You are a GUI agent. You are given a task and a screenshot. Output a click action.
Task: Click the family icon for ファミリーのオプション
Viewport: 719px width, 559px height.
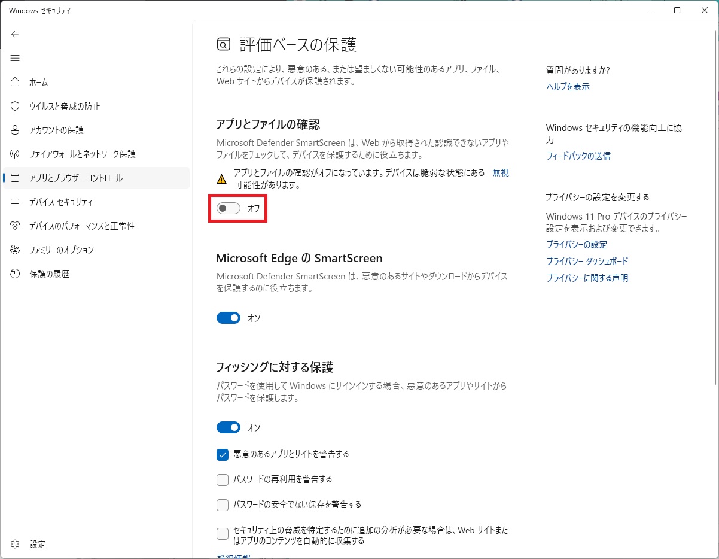click(16, 250)
